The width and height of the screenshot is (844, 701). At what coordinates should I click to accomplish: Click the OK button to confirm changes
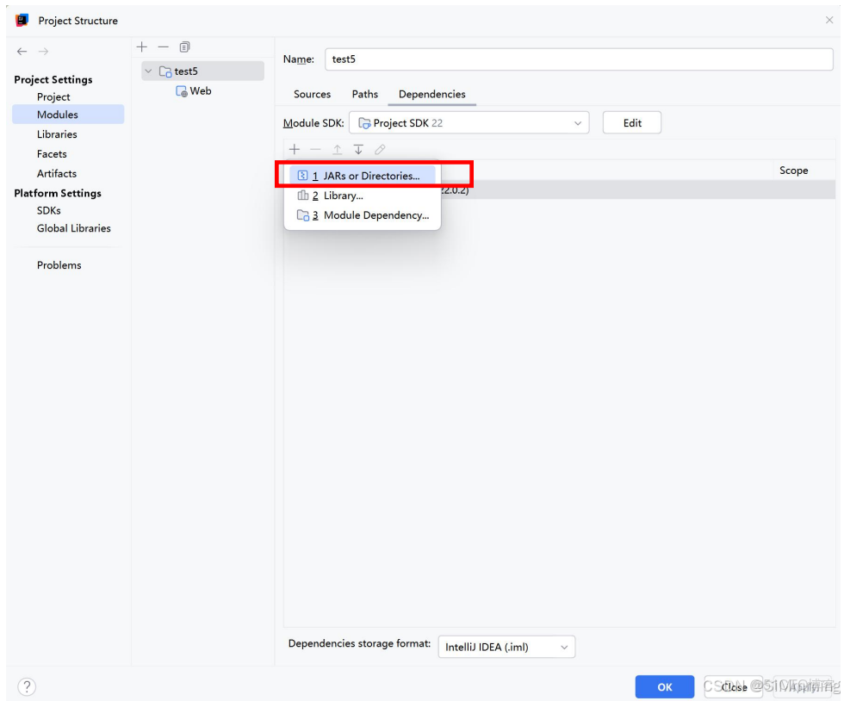click(664, 686)
